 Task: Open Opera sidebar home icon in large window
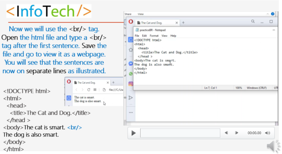tap(131, 40)
